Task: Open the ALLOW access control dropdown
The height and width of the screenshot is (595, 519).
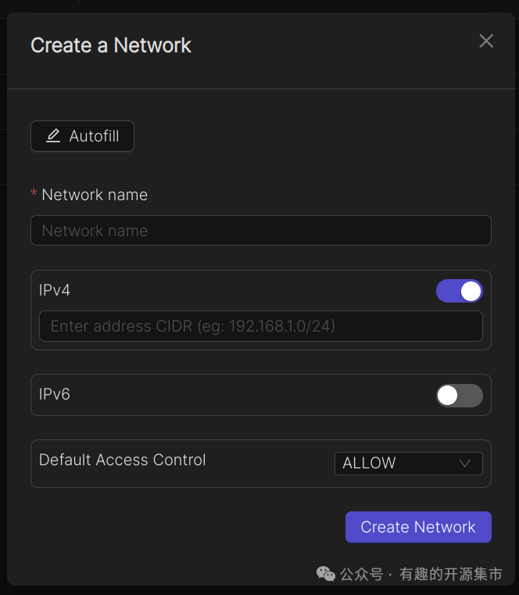Action: (x=408, y=463)
